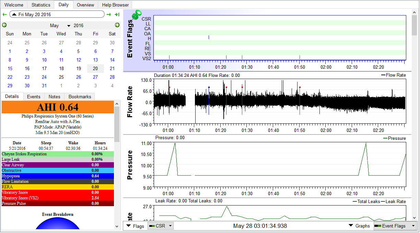Open the month dropdown arrow next to May
The width and height of the screenshot is (420, 233).
[x=69, y=26]
